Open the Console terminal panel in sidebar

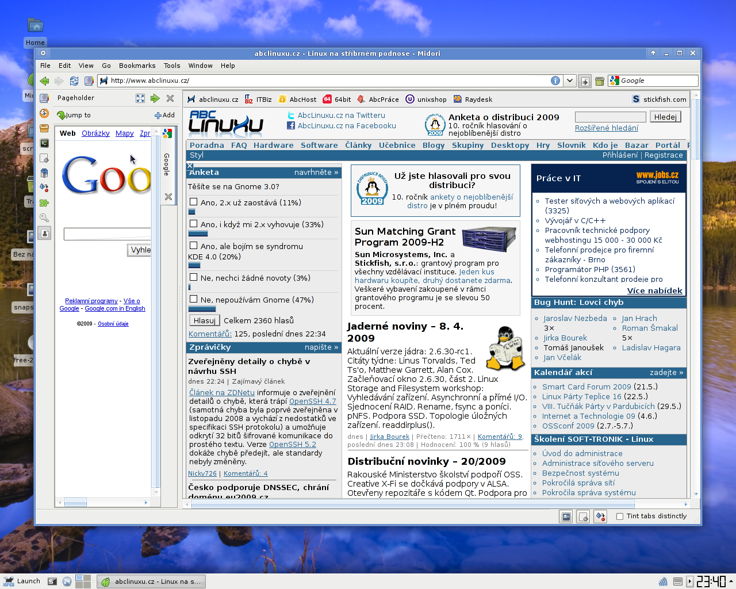[x=44, y=143]
